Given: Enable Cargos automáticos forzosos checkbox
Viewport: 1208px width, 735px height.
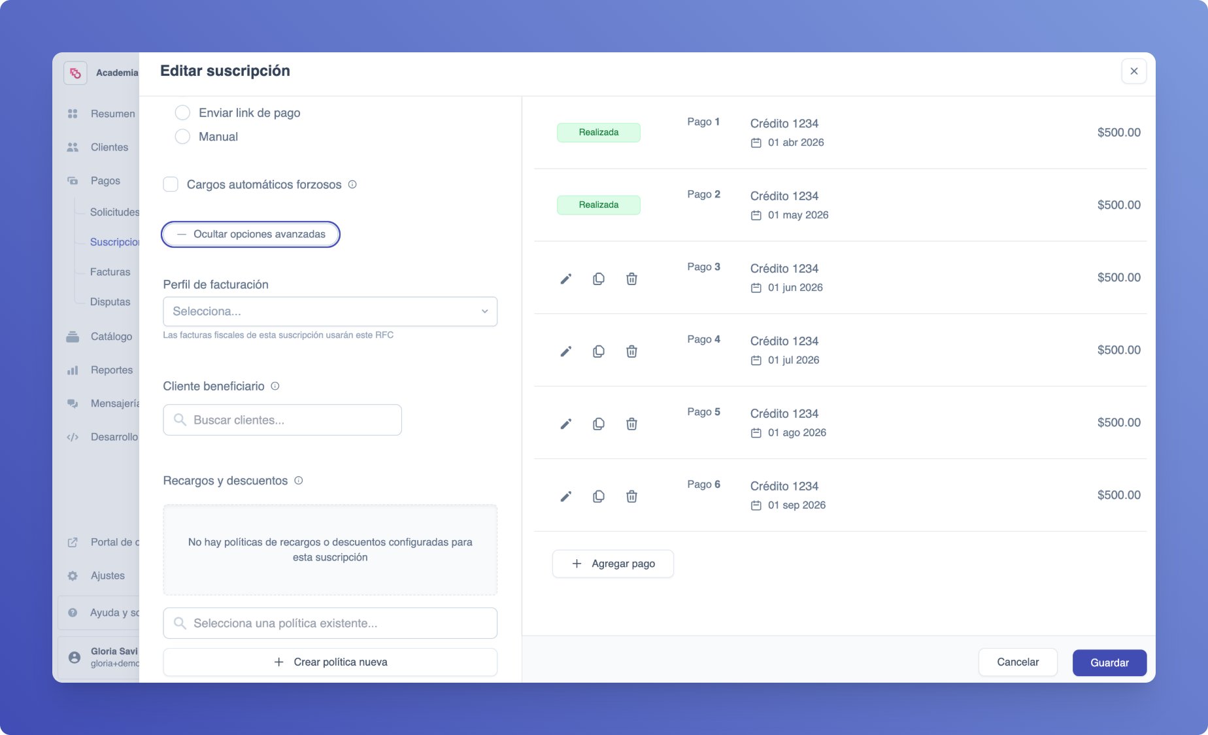Looking at the screenshot, I should (171, 184).
